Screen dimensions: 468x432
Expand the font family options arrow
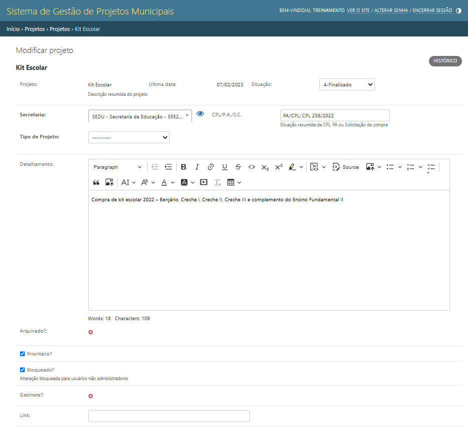[153, 182]
